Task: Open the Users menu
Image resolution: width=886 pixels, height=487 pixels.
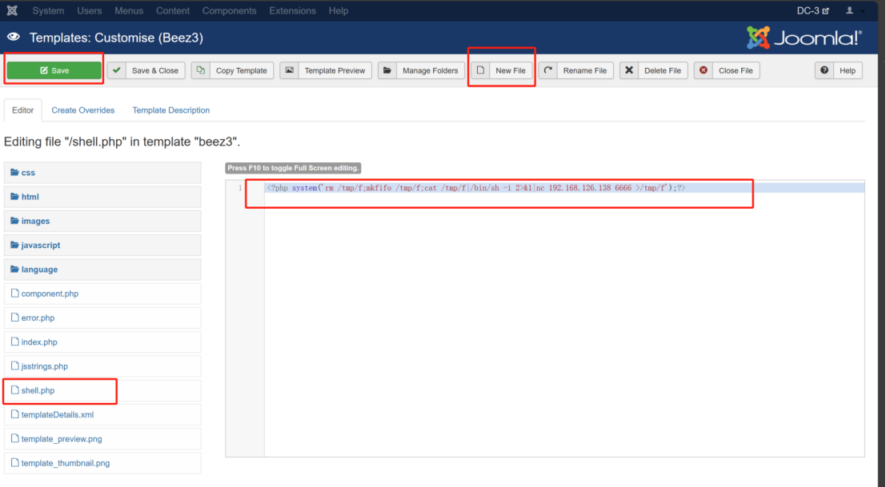Action: point(90,10)
